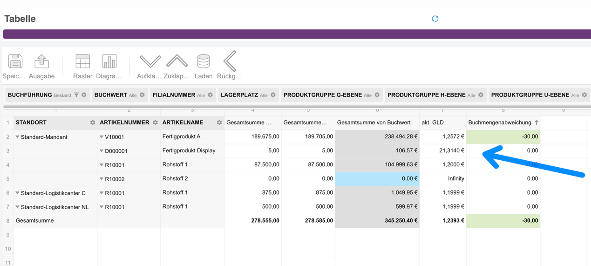Screen dimensions: 591x266
Task: Click the Aufklappen expand-all icon
Action: (x=150, y=61)
